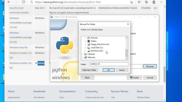Expand the Videos tree node
This screenshot has height=102, width=182.
point(85,41)
